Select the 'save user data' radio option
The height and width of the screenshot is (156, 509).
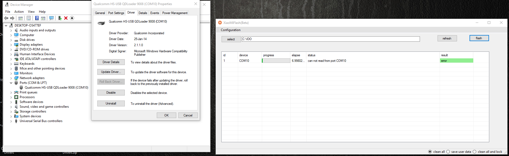(x=448, y=152)
